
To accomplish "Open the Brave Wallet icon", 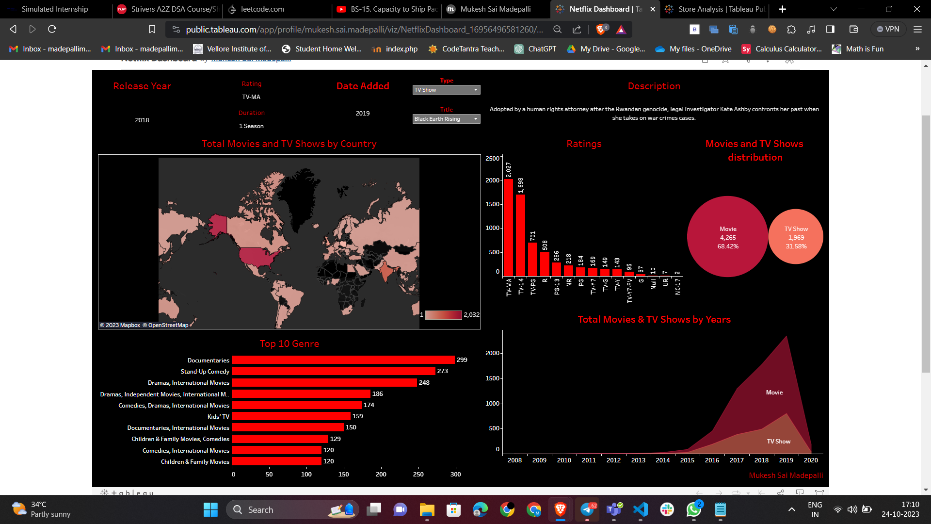I will coord(854,30).
